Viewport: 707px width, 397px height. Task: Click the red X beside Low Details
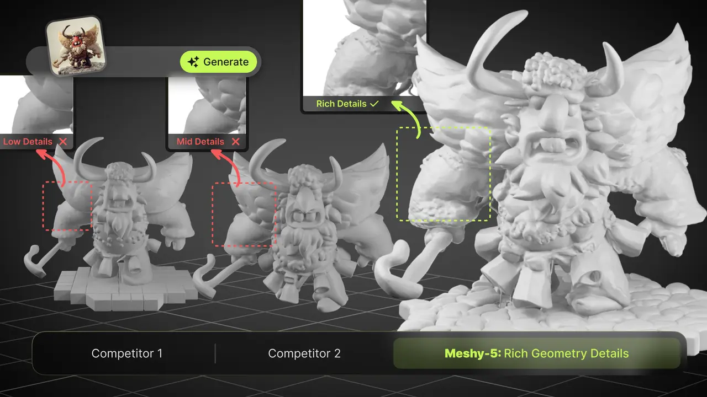63,142
